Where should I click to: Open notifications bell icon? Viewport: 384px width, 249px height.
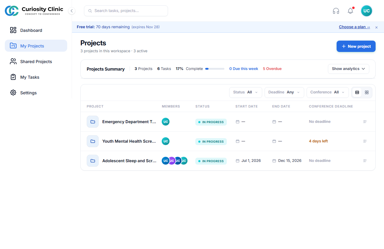(350, 11)
